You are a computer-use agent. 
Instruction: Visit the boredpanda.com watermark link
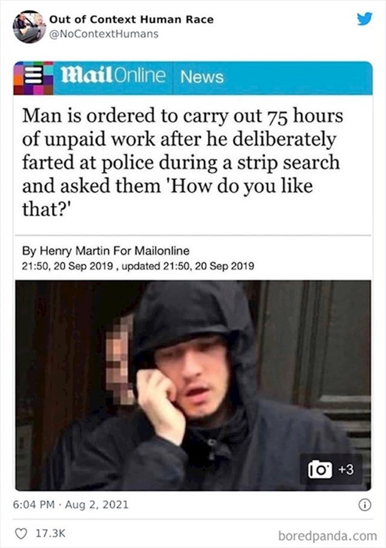click(x=328, y=535)
